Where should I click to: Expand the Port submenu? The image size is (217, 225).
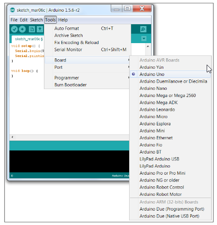(x=87, y=67)
